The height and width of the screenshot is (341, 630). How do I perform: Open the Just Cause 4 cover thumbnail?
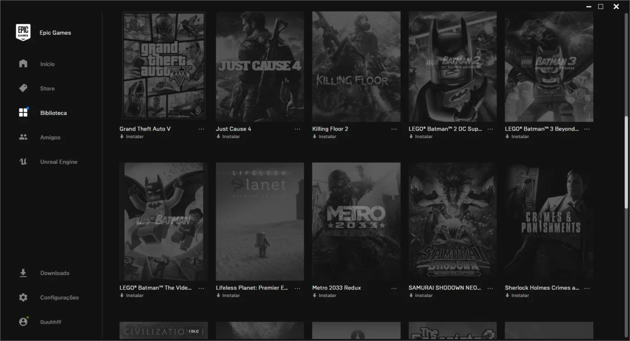260,67
